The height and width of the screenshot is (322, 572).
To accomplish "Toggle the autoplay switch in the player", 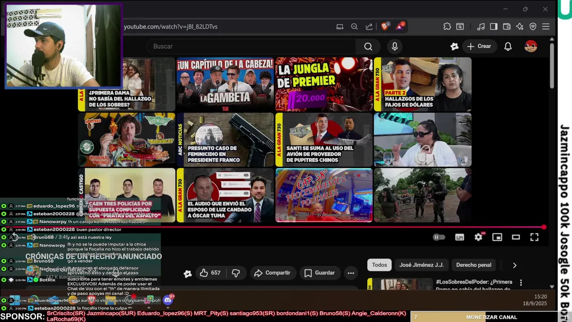I will click(x=439, y=237).
